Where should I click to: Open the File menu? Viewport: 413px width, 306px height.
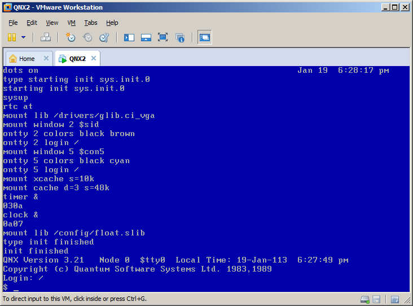click(13, 23)
